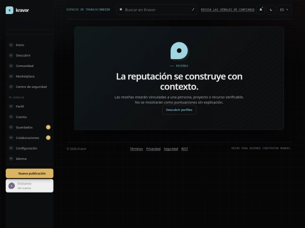Click Espacio de trabajo breadcrumb

(x=82, y=10)
